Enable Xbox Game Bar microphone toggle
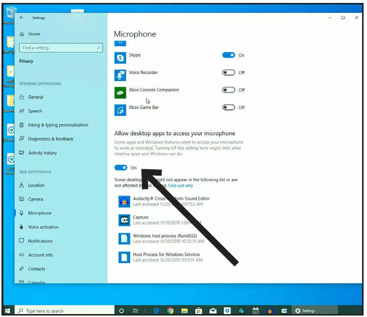The width and height of the screenshot is (367, 317). tap(228, 107)
